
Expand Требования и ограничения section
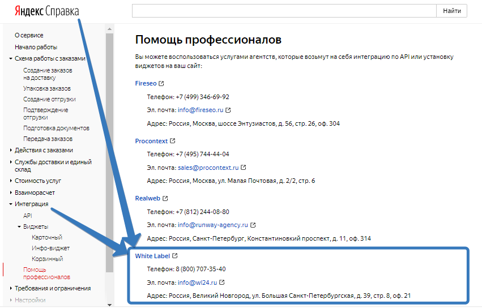(10, 288)
